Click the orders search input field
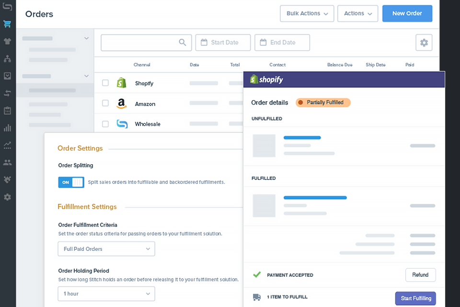The height and width of the screenshot is (307, 460). 140,42
